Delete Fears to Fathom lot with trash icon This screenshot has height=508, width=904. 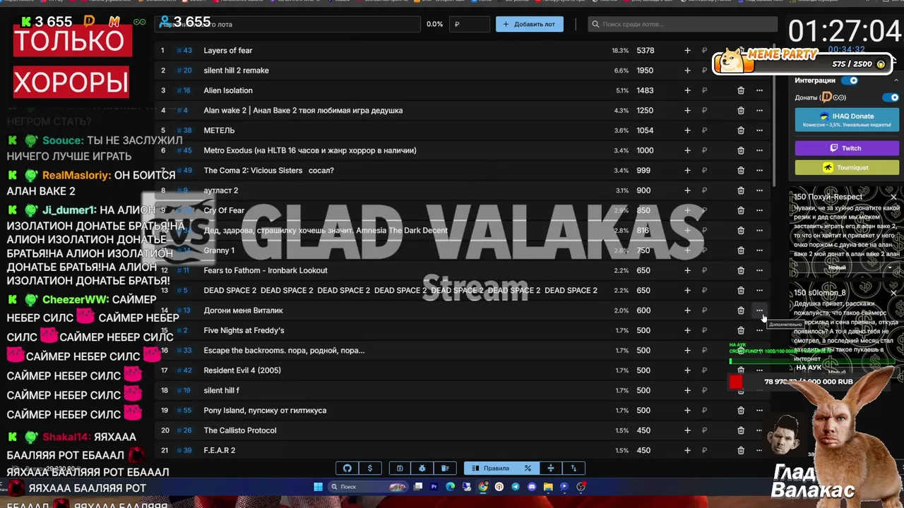click(741, 270)
